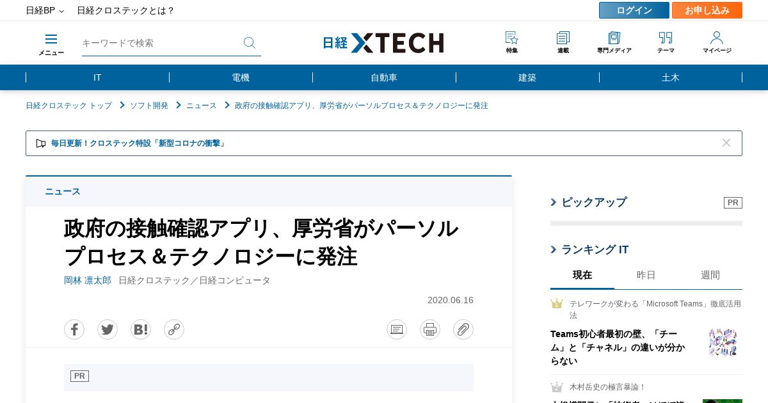Viewport: 768px width, 403px height.
Task: Click the article title breadcrumb link
Action: tap(362, 106)
